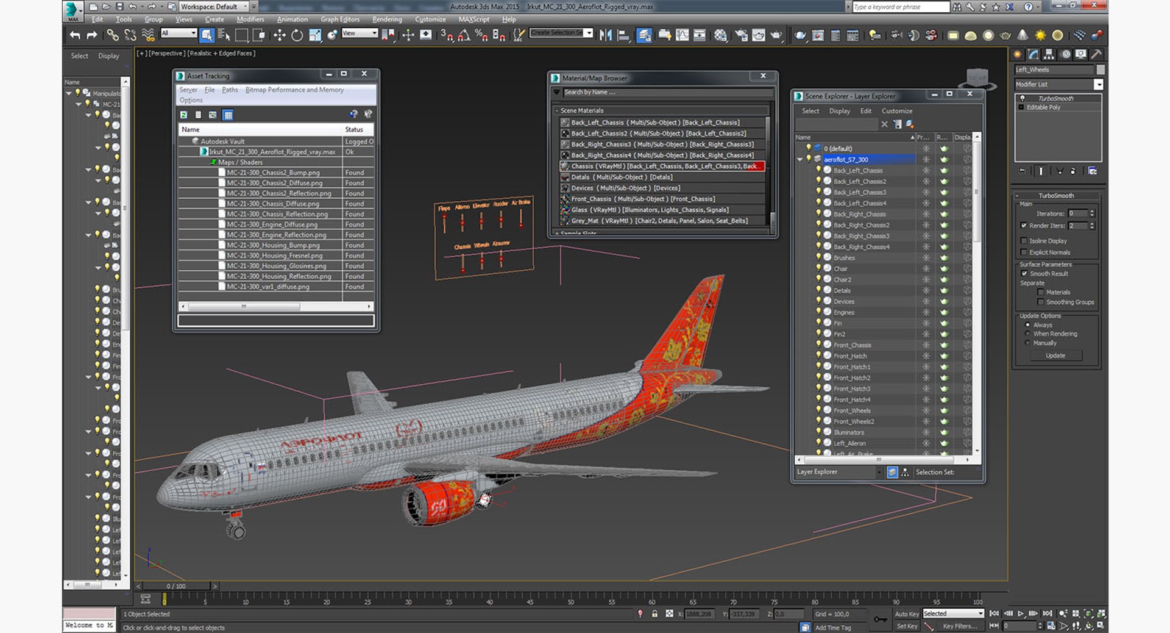Toggle Angle Snap in toolbar
The width and height of the screenshot is (1170, 633).
(x=464, y=35)
